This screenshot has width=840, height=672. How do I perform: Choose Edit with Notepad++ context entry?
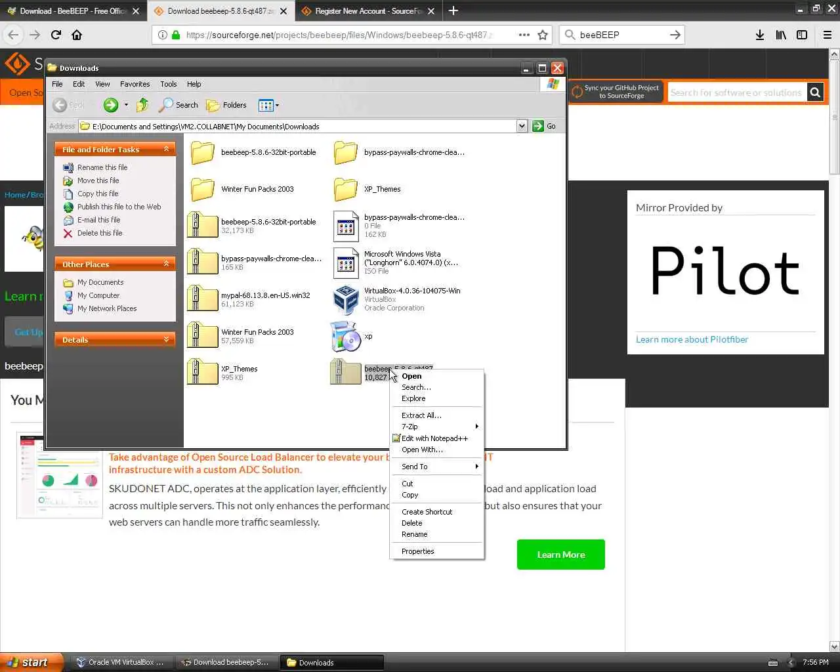click(434, 438)
